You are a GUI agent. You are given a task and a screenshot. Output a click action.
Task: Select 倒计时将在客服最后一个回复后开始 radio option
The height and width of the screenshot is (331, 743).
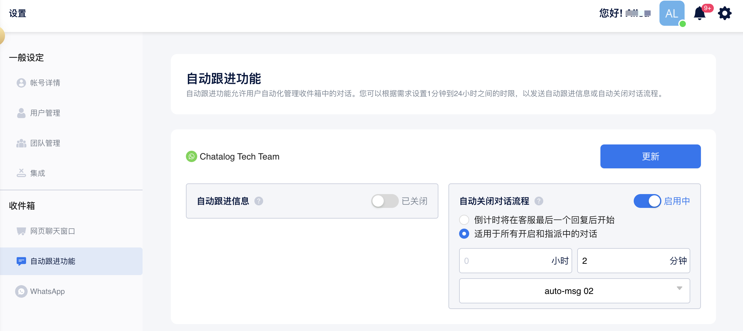464,220
